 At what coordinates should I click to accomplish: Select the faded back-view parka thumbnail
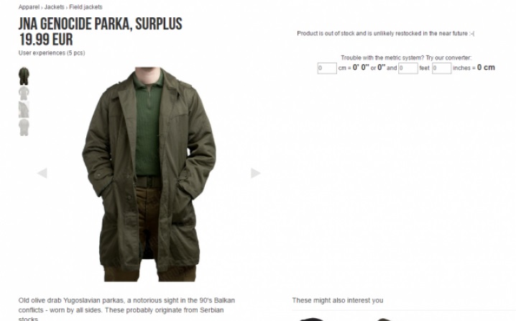click(x=24, y=127)
